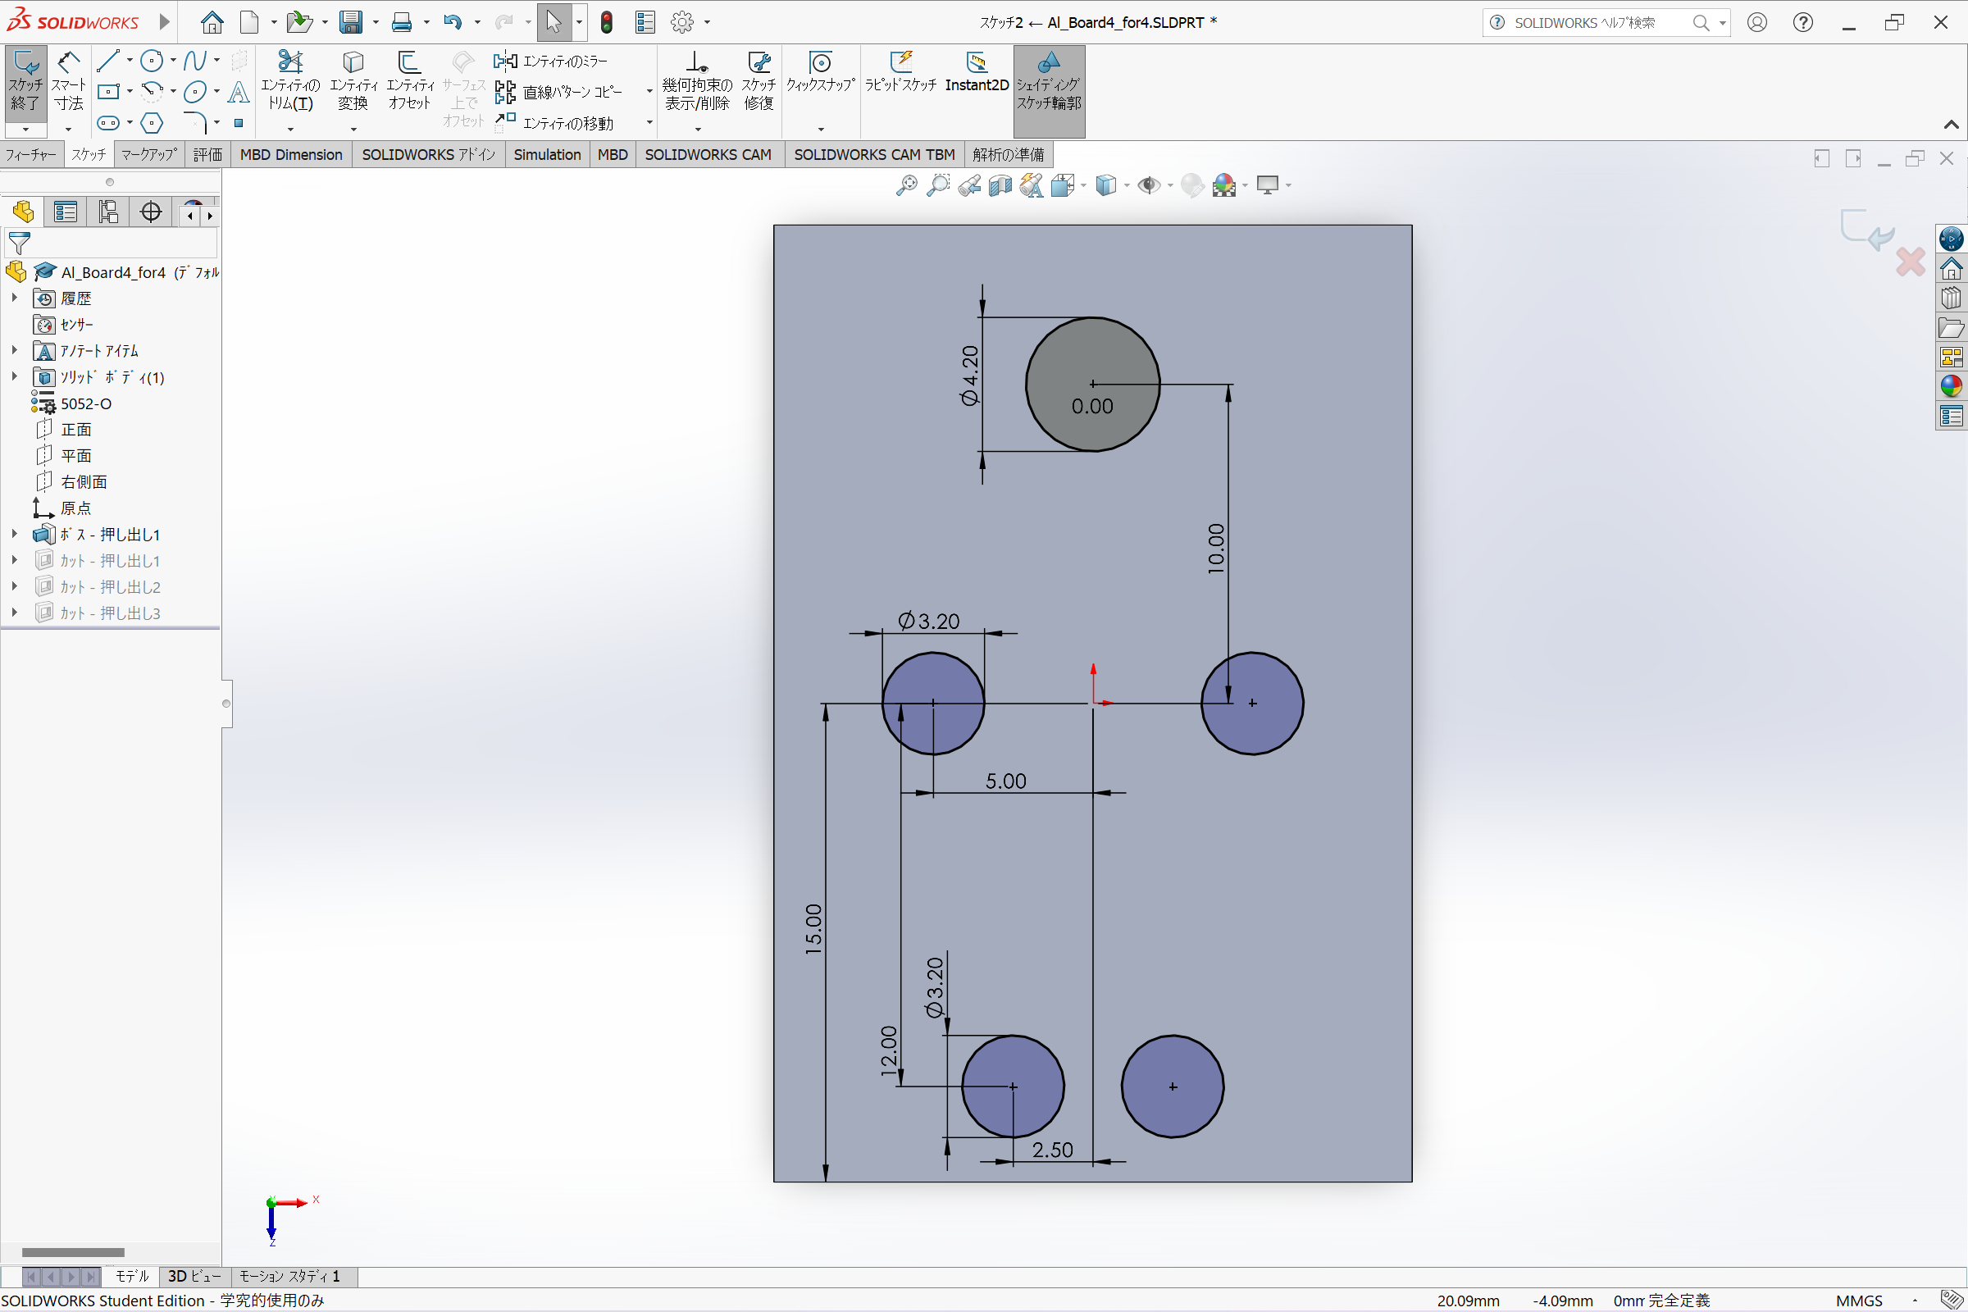
Task: Select the Polygon sketch tool
Action: [152, 123]
